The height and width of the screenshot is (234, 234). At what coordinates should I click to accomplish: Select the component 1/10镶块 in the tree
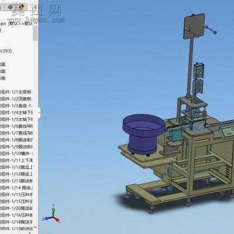[x=16, y=153]
